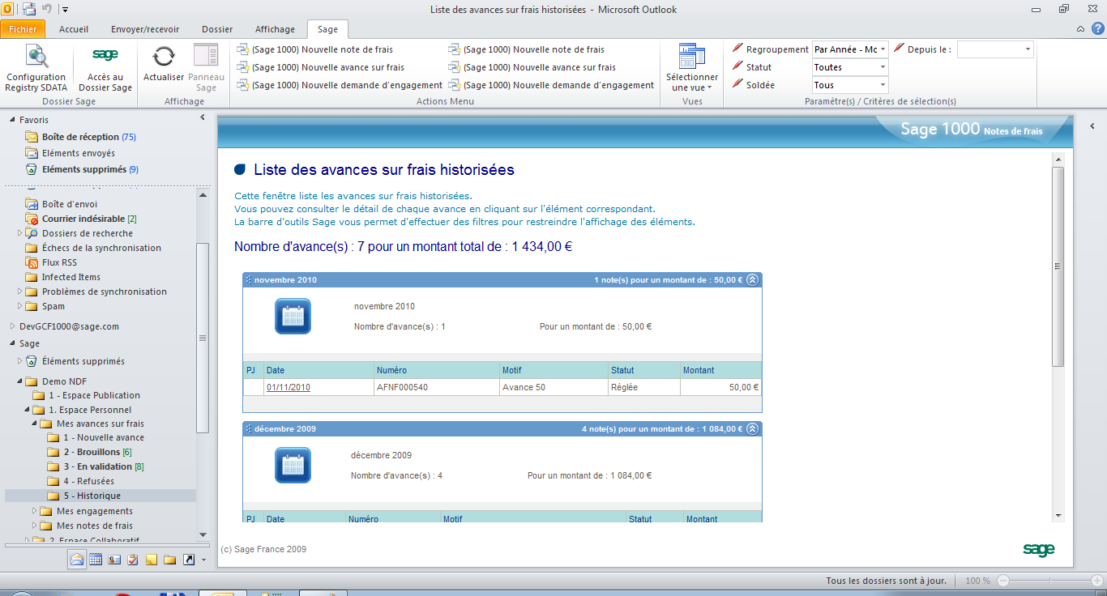
Task: Open Configuration Registry SDATA
Action: [x=36, y=68]
